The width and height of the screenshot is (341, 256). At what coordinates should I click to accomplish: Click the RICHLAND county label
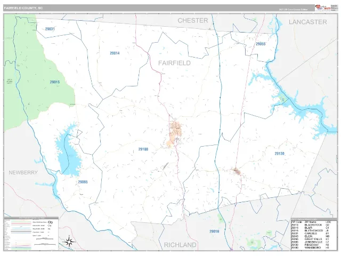tap(180, 245)
